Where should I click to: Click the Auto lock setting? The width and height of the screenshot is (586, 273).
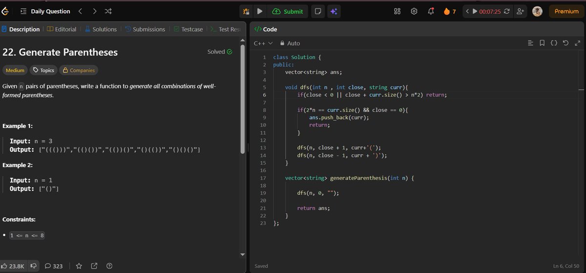(290, 43)
